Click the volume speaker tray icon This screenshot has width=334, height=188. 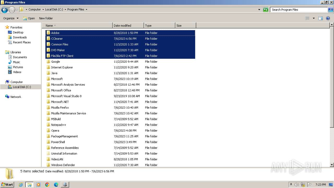[297, 185]
